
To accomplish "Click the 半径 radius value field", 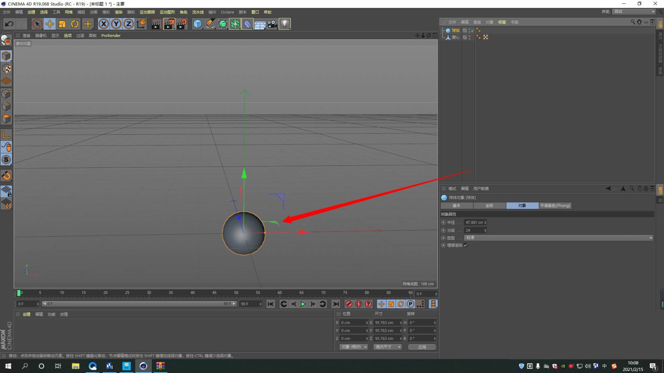I will coord(474,223).
